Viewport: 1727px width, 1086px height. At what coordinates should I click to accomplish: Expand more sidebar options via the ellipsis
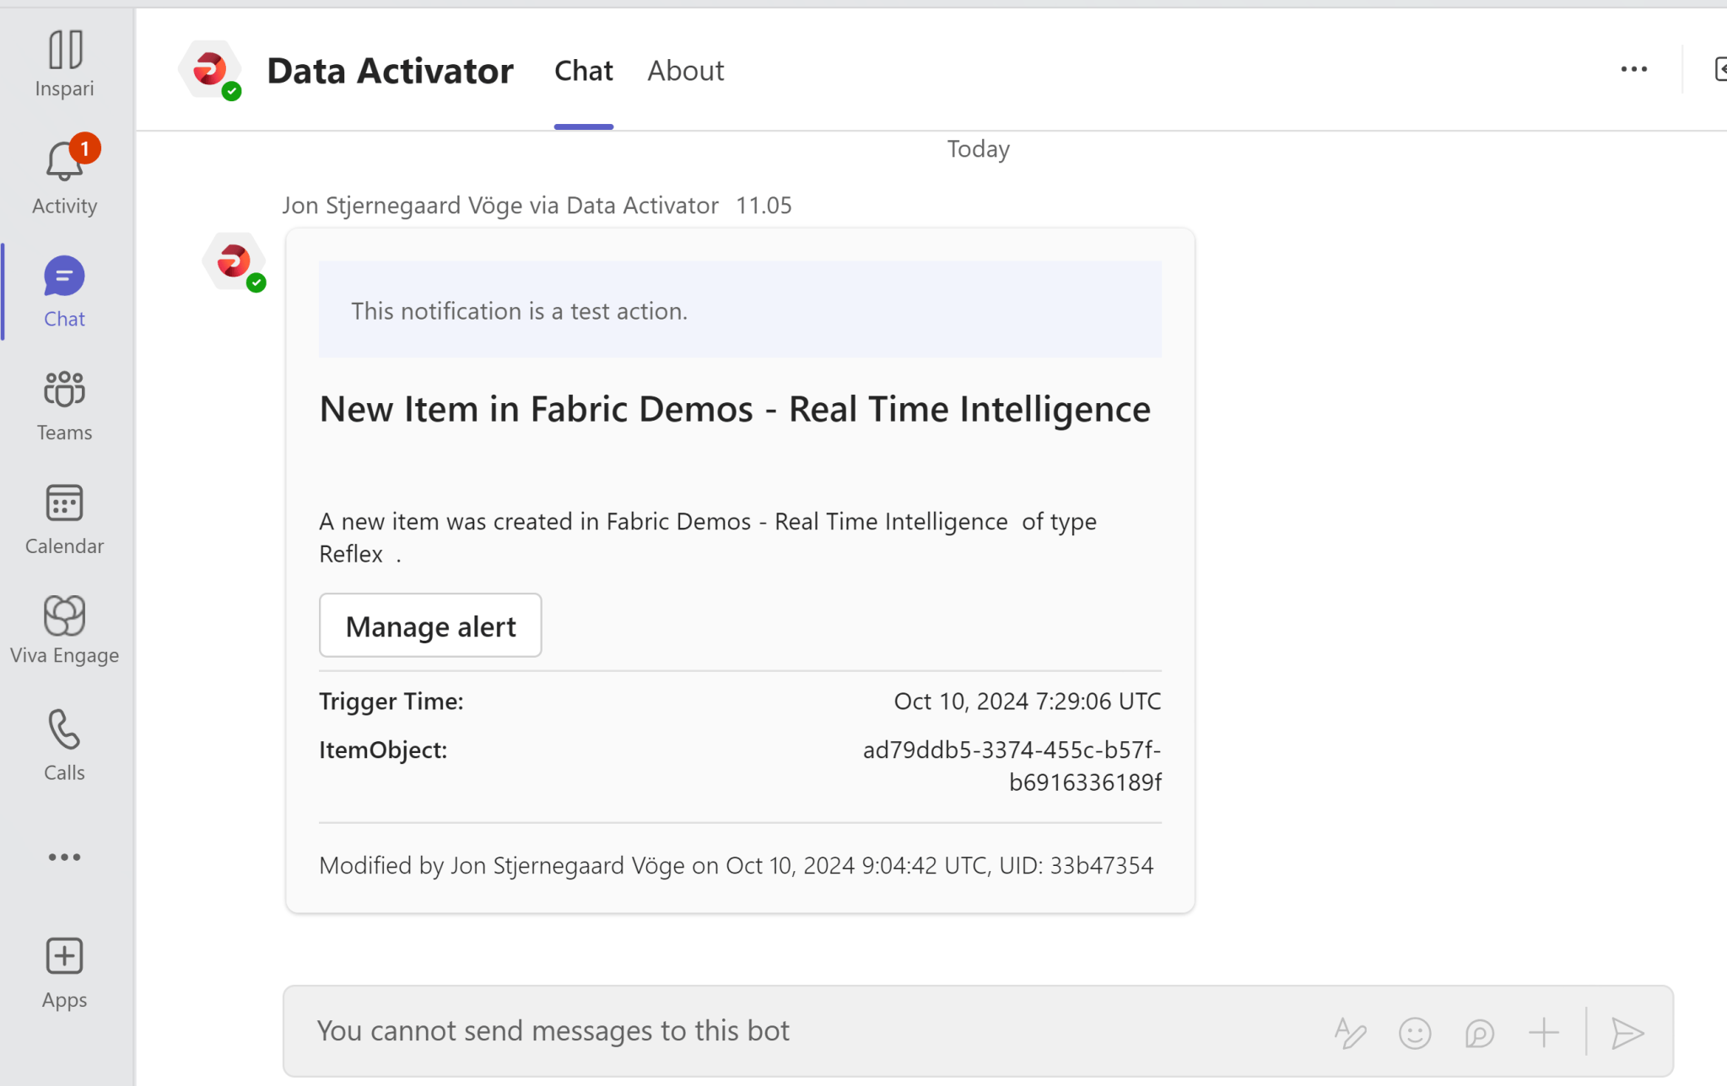64,857
